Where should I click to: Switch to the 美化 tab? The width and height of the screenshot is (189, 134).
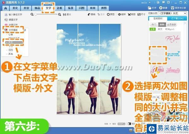coord(15,8)
